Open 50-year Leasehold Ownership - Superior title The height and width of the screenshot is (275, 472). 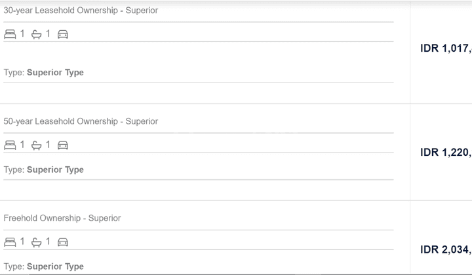pyautogui.click(x=81, y=121)
